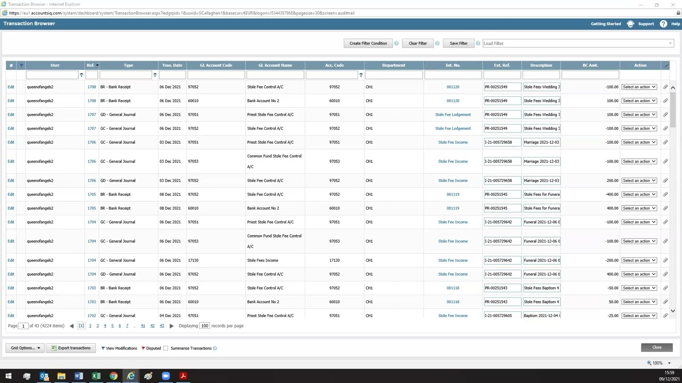Click the records per page input field

[205, 326]
